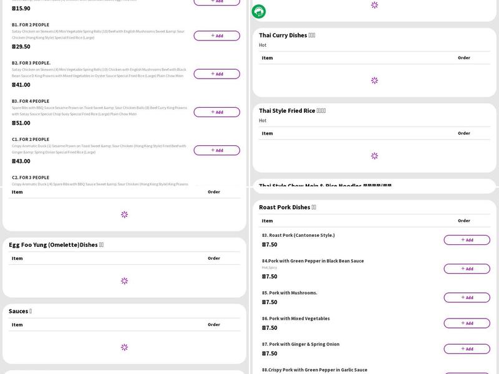Add B2 For 3 People set meal
Screen dimensions: 499x374
(x=216, y=74)
